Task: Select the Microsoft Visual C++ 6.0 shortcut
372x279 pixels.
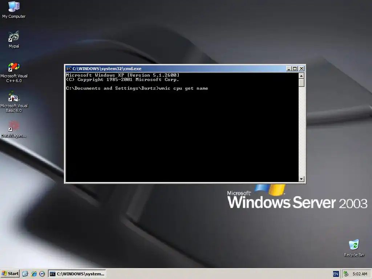Action: point(14,72)
